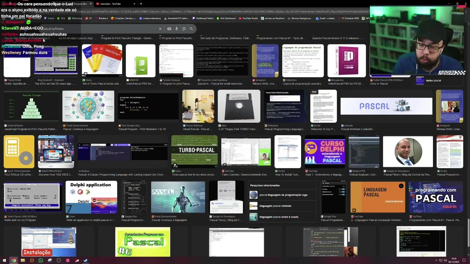Screen dimensions: 470x264
Task: Click 'Pascal. Conheça a linguagem' caption under brain image
Action: click(x=81, y=129)
